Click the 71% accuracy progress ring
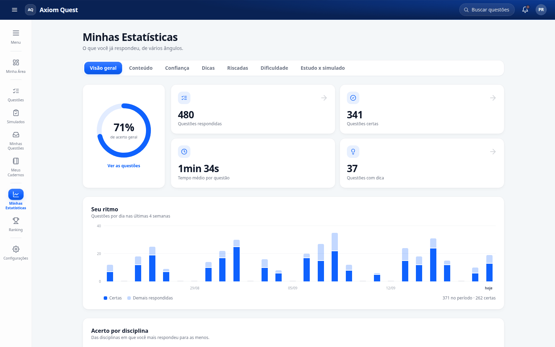 pos(124,130)
